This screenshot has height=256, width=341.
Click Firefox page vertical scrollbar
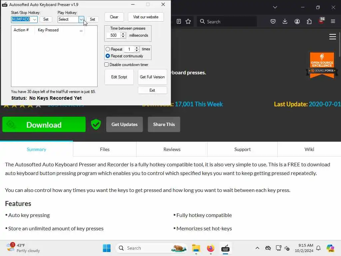pyautogui.click(x=339, y=45)
